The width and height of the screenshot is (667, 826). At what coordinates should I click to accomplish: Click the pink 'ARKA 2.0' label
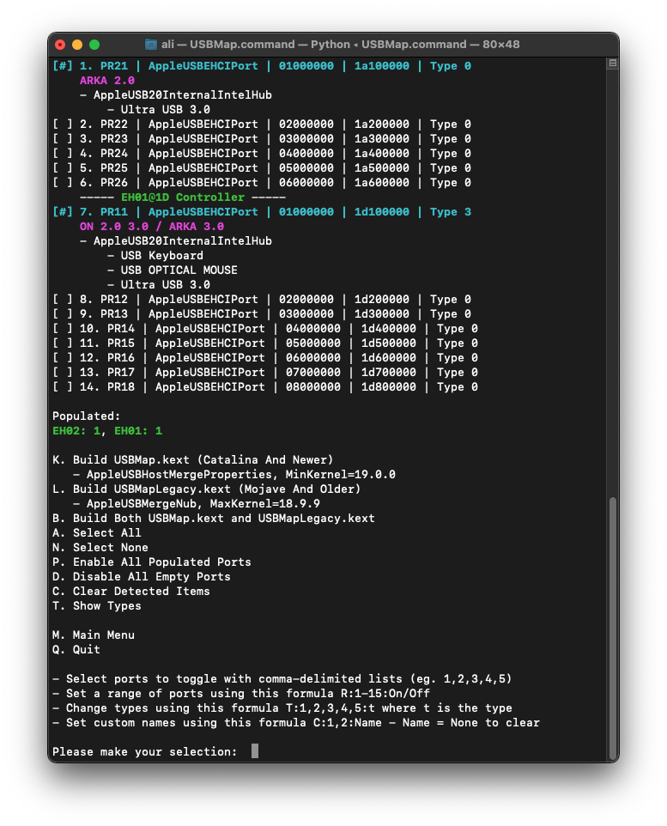pos(107,81)
